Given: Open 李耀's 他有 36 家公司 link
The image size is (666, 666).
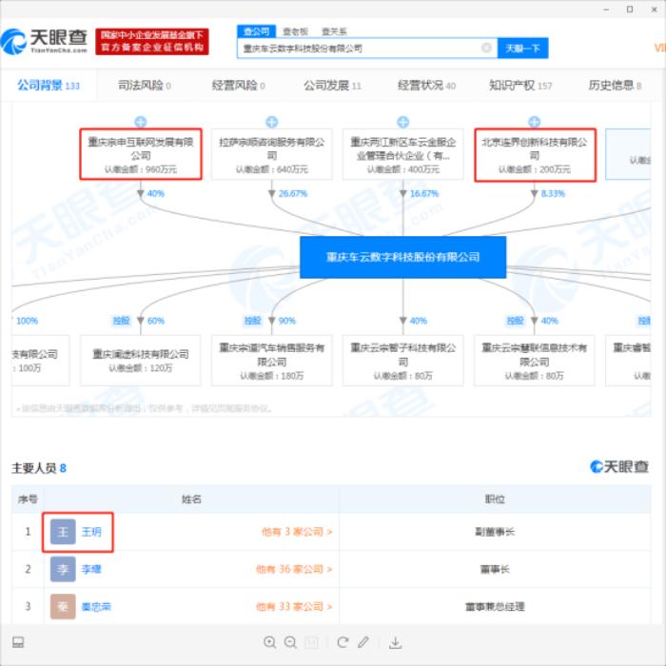Looking at the screenshot, I should point(294,569).
